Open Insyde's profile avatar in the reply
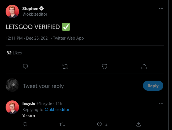Viewport: 172px width, 130px height. (x=12, y=107)
